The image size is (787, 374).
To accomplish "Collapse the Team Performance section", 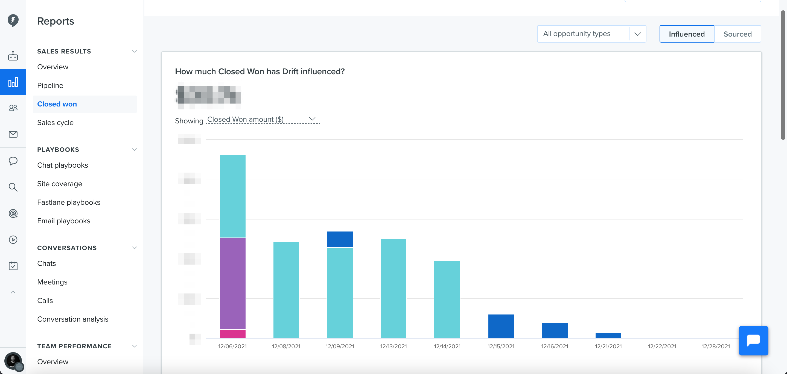I will (x=134, y=346).
